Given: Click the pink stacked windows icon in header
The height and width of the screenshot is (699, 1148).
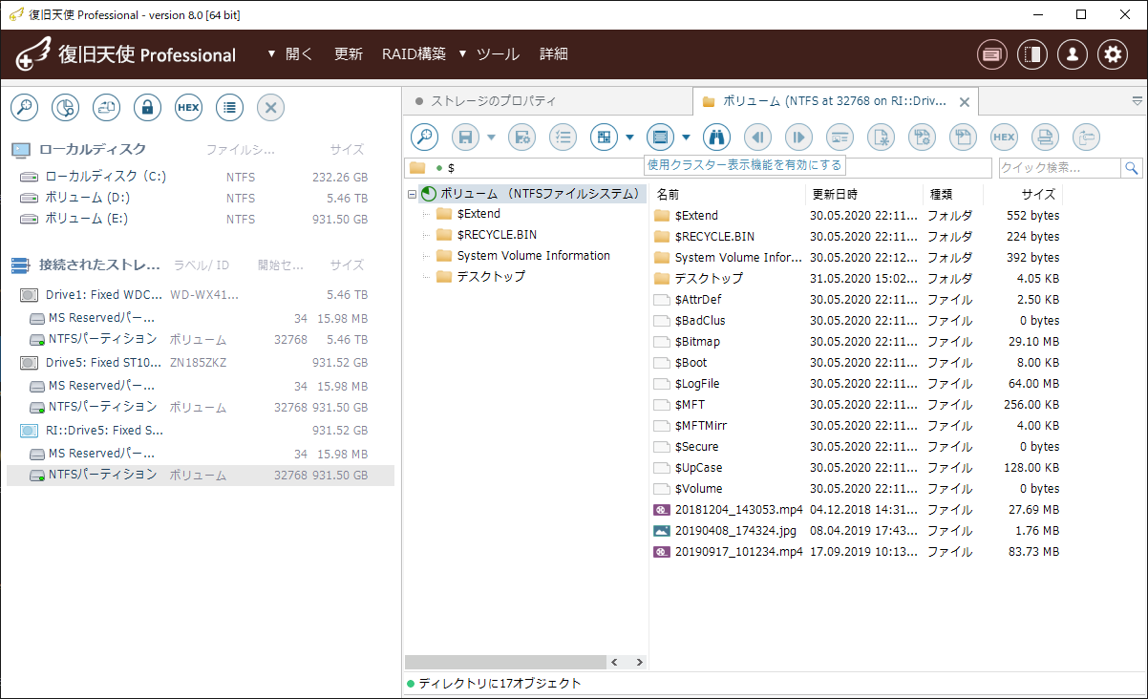Looking at the screenshot, I should click(x=992, y=54).
